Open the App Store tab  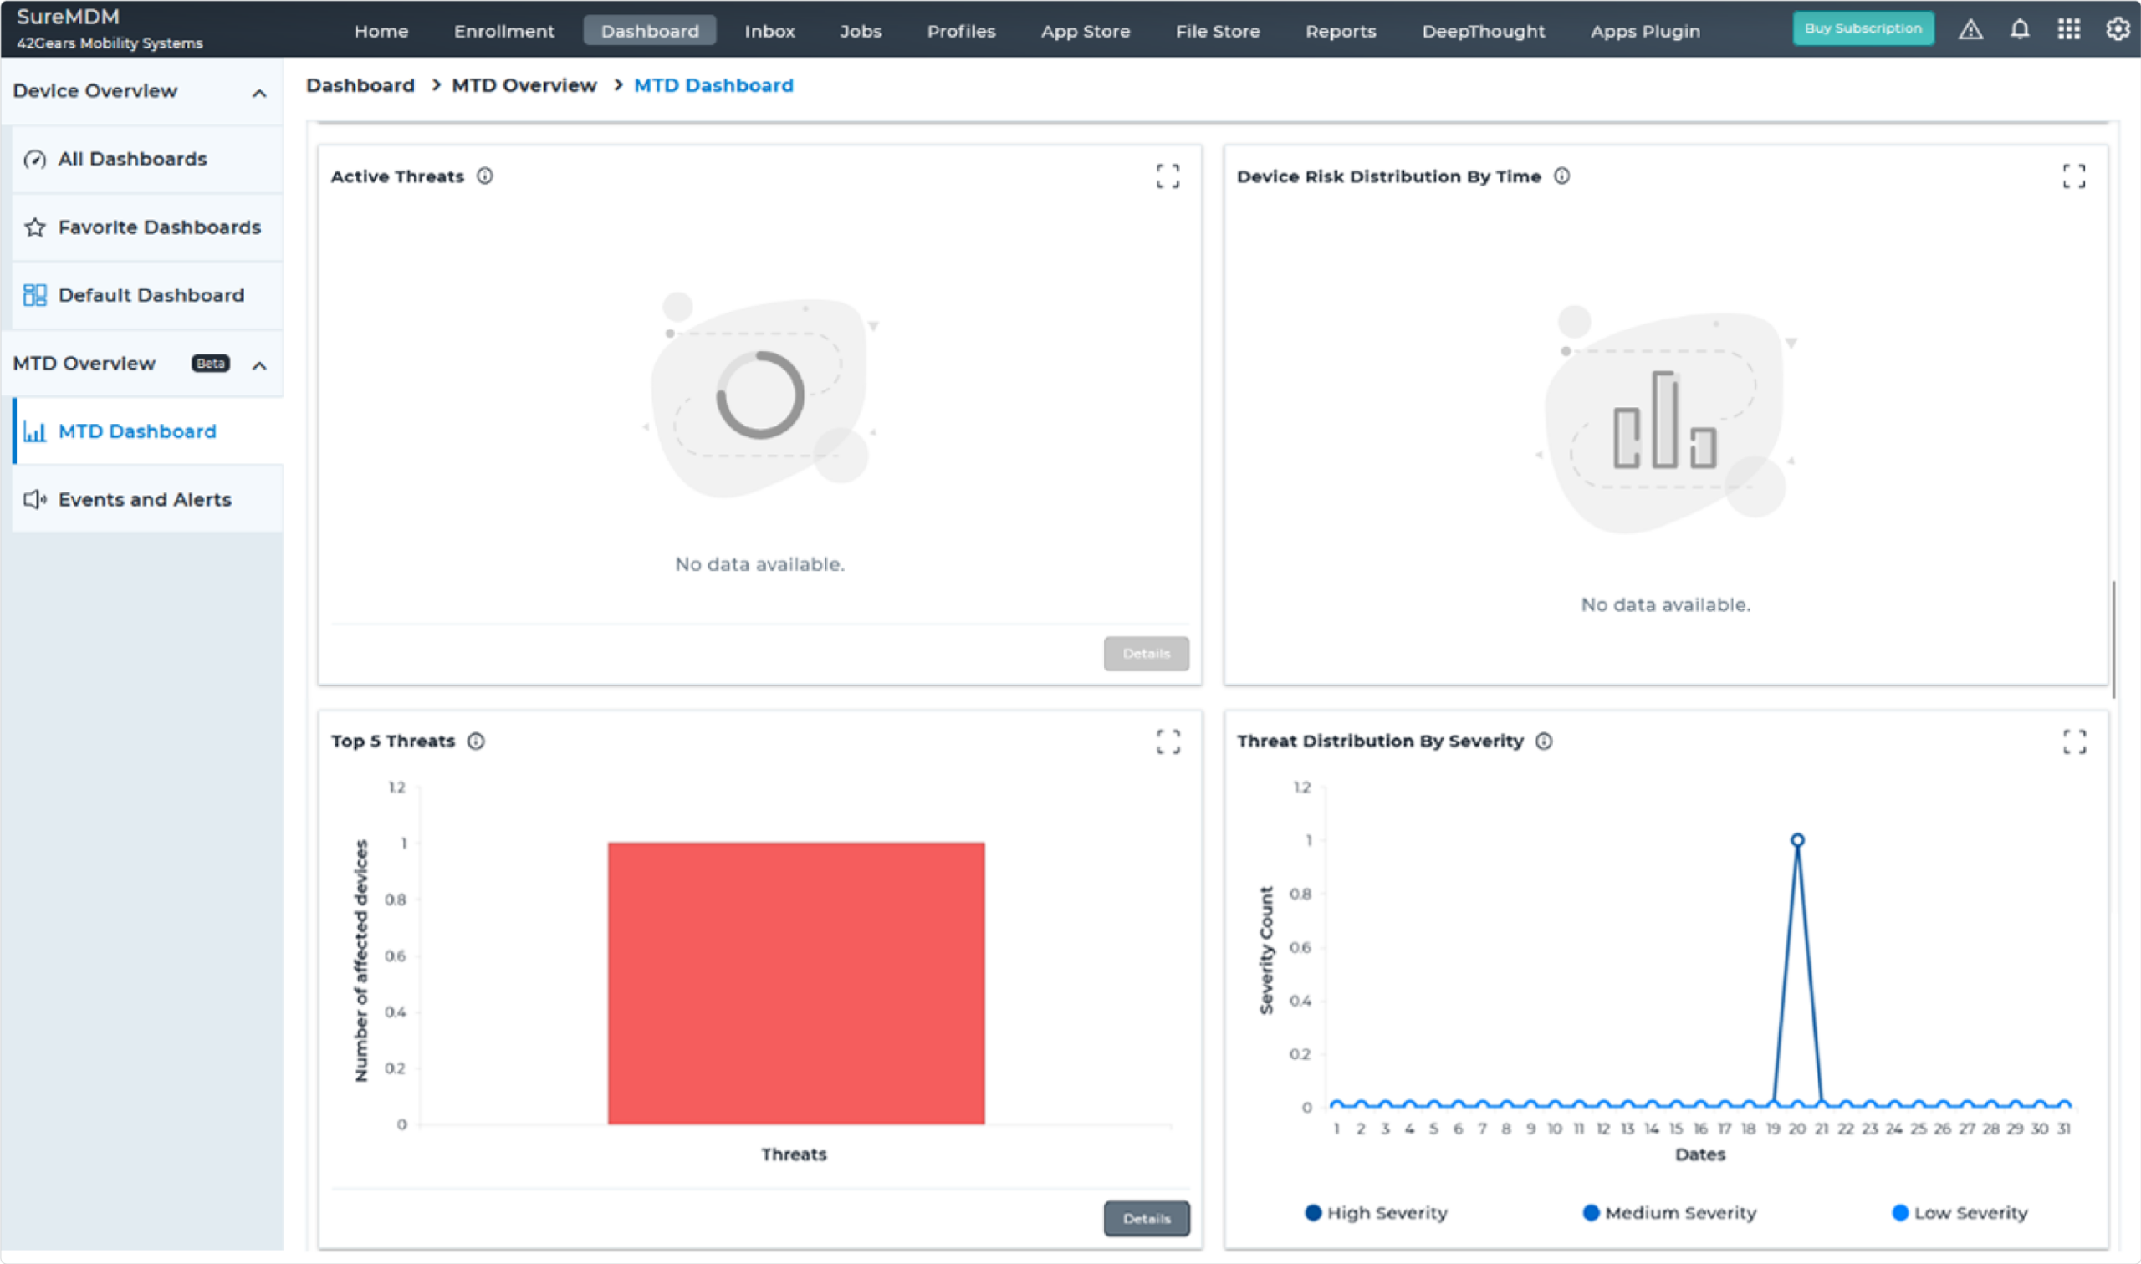click(1086, 31)
